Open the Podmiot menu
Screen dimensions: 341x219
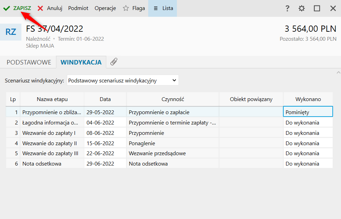point(78,8)
